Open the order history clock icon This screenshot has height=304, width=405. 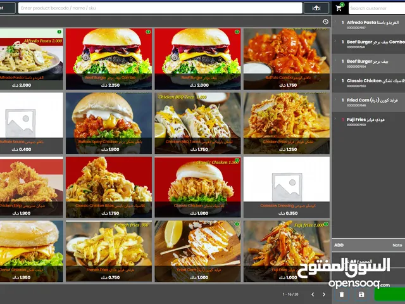[x=325, y=22]
